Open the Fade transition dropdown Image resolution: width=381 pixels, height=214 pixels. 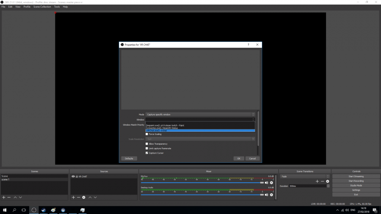point(305,176)
